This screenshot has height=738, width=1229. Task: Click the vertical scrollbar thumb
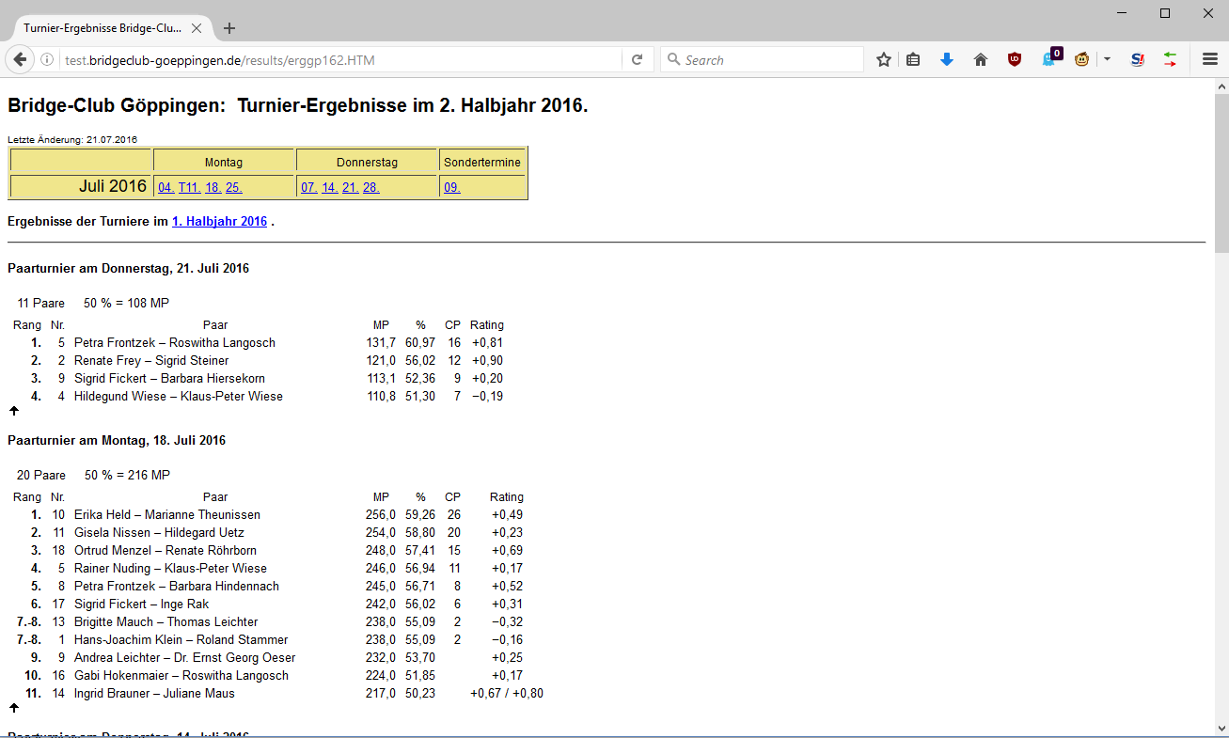tap(1221, 174)
